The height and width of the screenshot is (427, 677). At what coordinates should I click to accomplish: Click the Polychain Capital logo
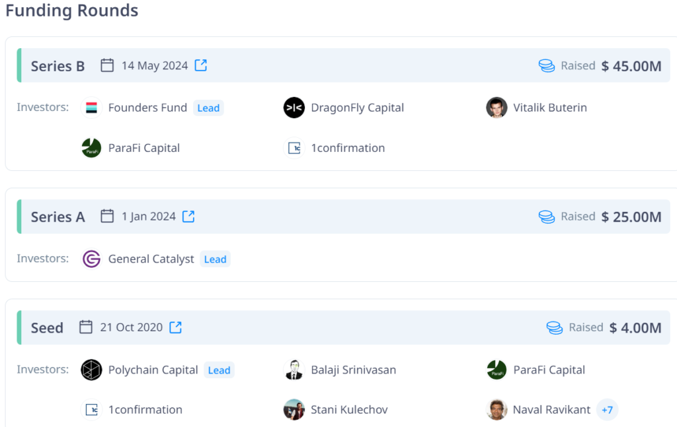[91, 370]
